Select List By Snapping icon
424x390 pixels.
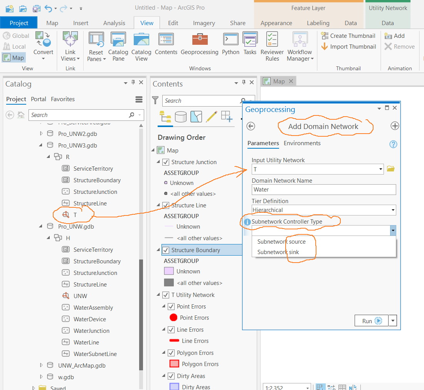coord(227,117)
